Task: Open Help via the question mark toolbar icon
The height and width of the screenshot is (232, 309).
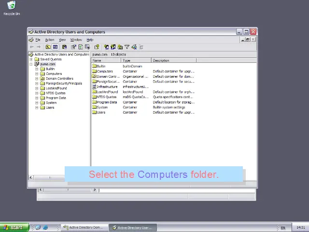Action: coord(97,47)
